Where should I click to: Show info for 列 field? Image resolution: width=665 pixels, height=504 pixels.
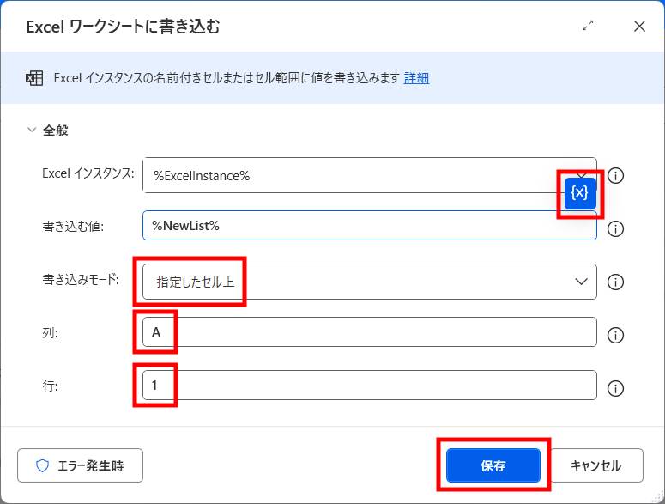coord(615,335)
